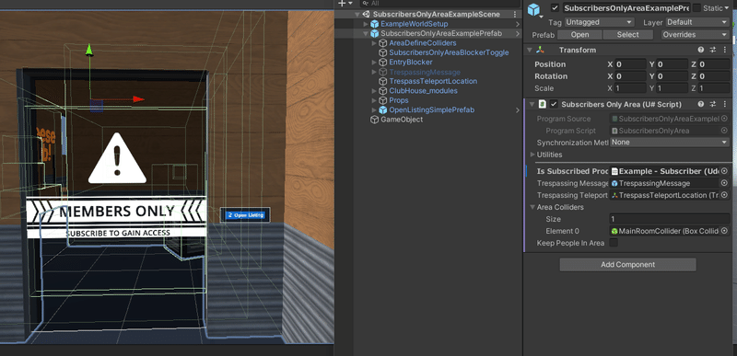
Task: Open OpenListingSimplePrefab via its right arrow
Action: point(518,109)
